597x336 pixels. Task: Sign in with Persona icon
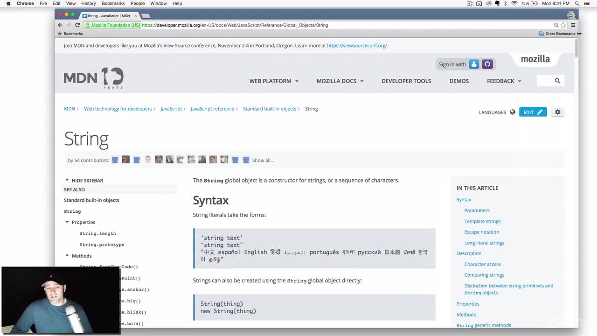(474, 64)
